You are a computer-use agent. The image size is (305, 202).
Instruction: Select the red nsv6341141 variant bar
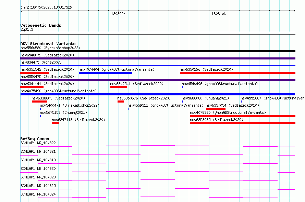coord(32,87)
